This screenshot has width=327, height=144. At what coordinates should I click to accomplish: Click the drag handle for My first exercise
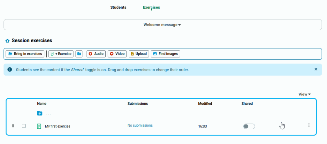13,126
